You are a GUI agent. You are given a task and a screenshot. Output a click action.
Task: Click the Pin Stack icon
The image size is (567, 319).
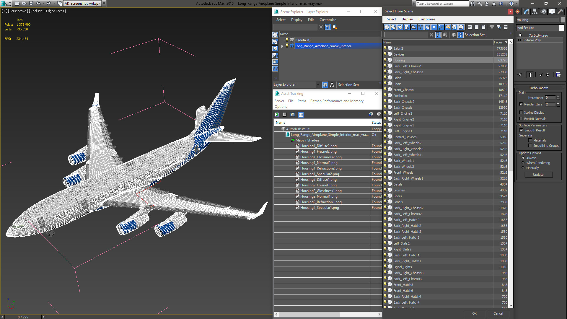520,75
